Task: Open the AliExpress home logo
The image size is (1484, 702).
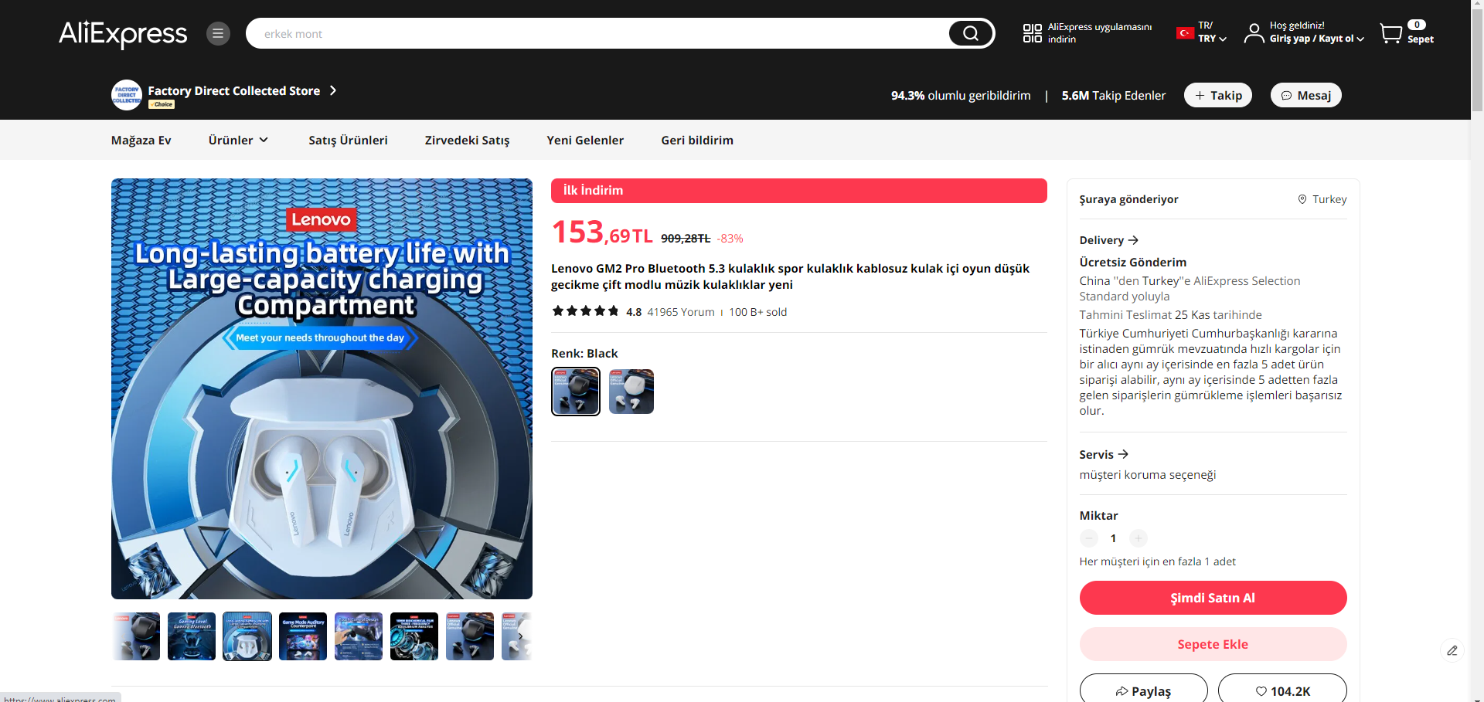Action: [123, 33]
